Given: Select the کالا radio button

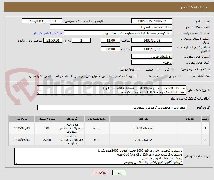Looking at the screenshot, I should coord(173,69).
